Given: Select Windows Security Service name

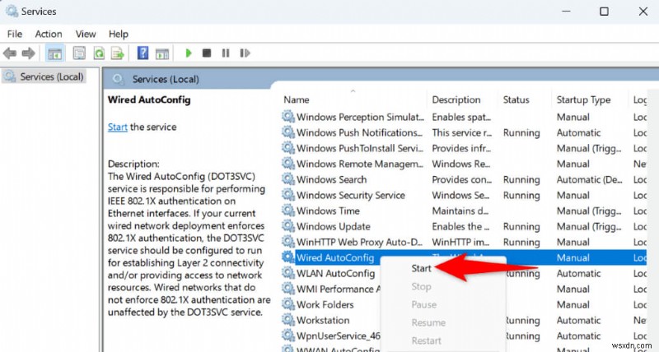Looking at the screenshot, I should click(x=351, y=195).
